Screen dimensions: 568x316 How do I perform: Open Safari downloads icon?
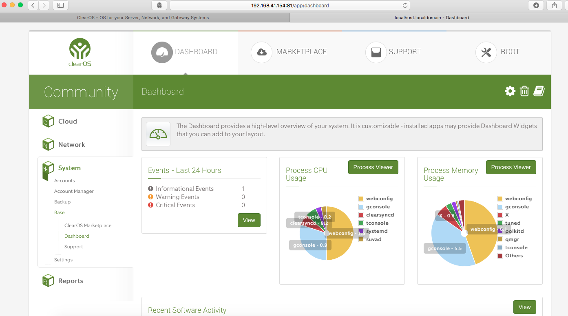tap(536, 5)
